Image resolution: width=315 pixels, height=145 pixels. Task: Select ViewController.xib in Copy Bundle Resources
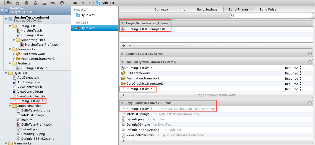(216, 135)
